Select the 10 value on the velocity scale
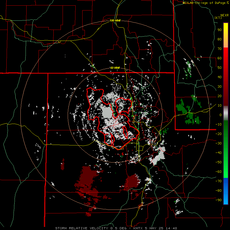This screenshot has width=230, height=230. click(220, 106)
